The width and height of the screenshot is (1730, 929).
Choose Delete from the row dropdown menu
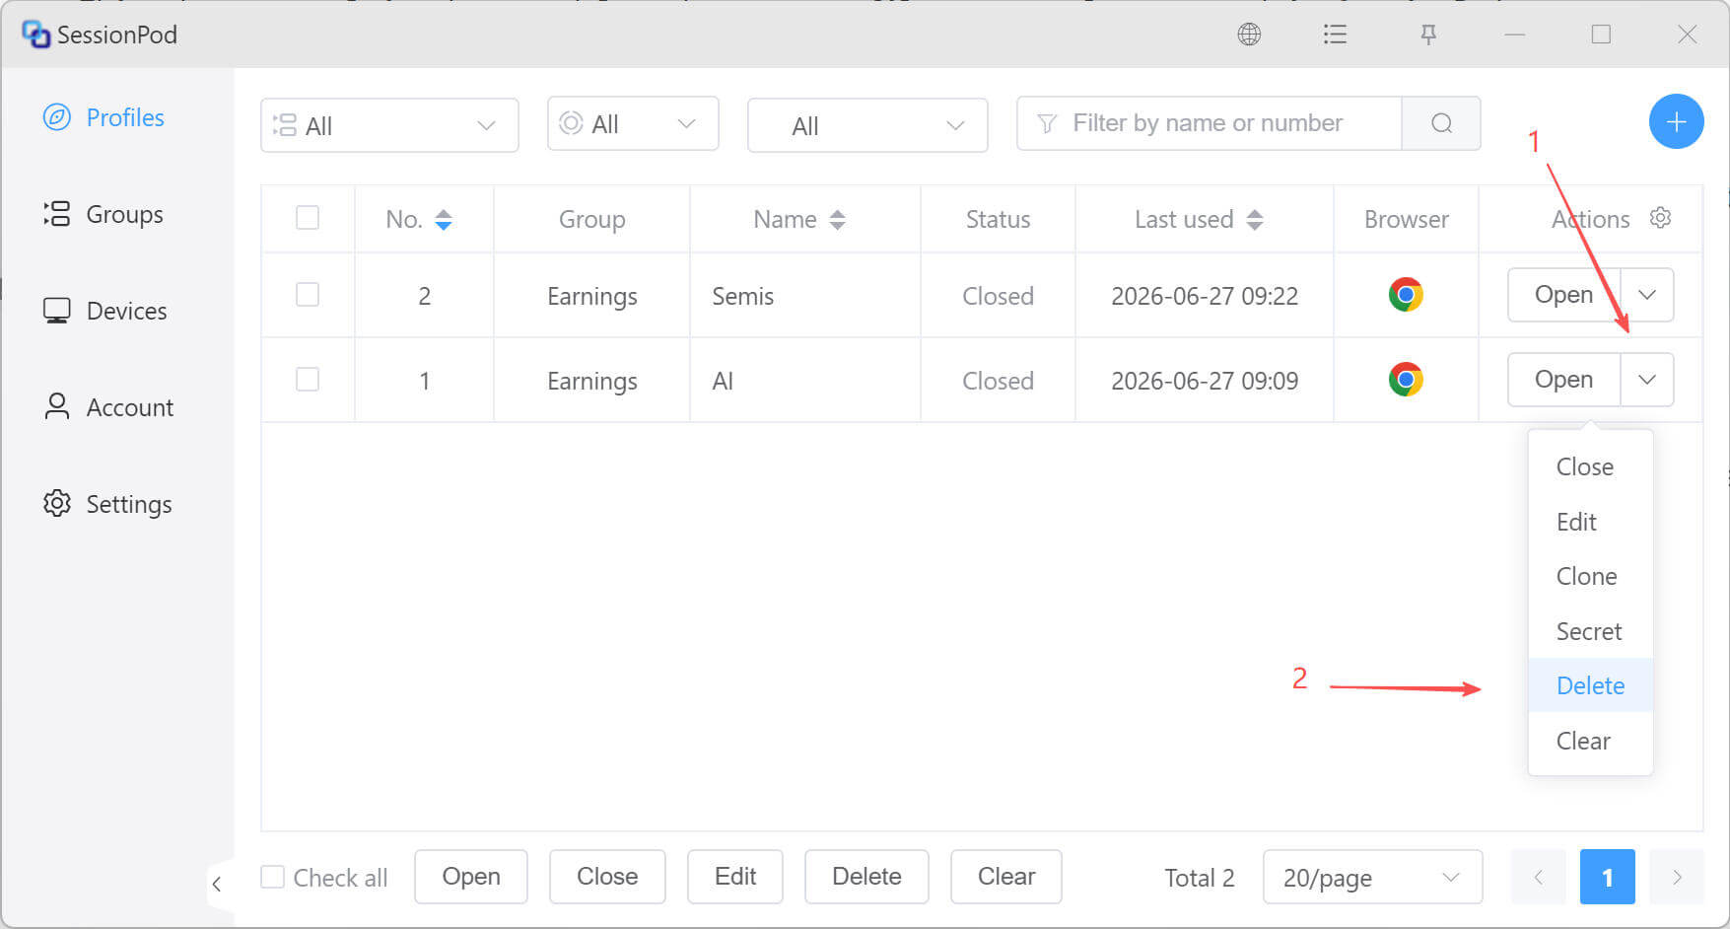pos(1590,685)
